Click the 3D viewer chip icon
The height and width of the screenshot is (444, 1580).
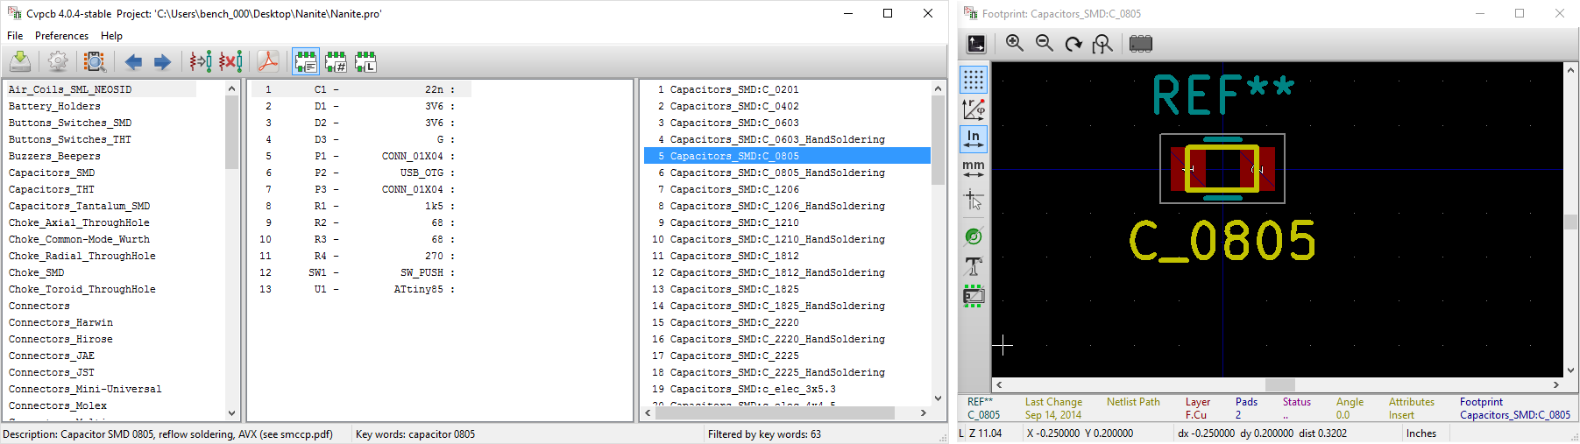pos(1140,44)
